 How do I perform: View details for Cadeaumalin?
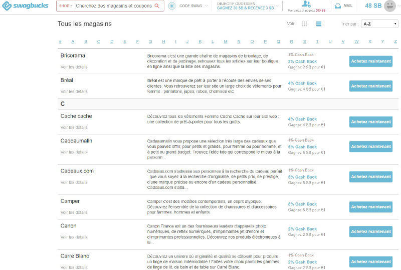pos(74,152)
